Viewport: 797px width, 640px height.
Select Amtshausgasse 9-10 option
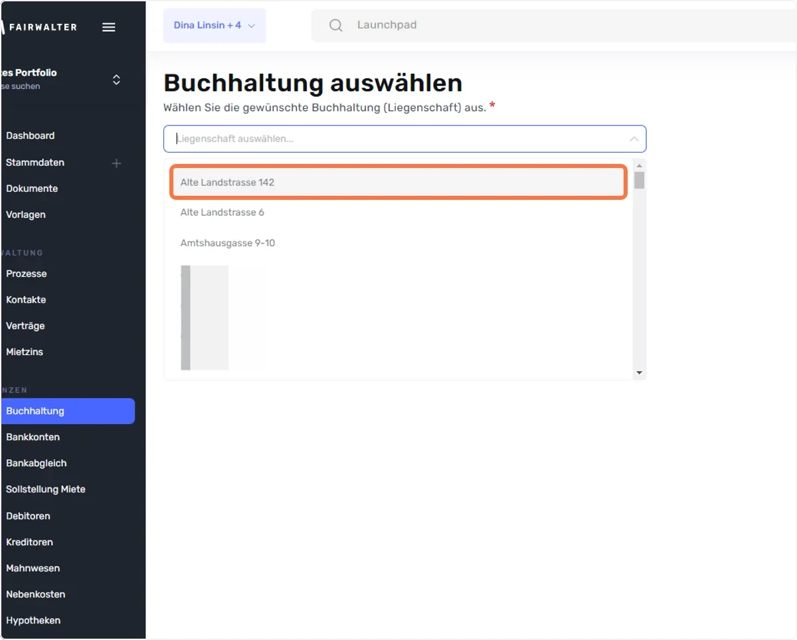(x=398, y=243)
